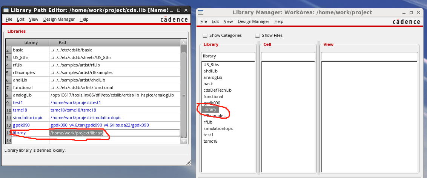Click the View filter input field
The width and height of the screenshot is (427, 178).
click(x=370, y=56)
